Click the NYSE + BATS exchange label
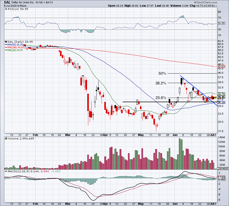This screenshot has width=229, height=206. point(44,3)
